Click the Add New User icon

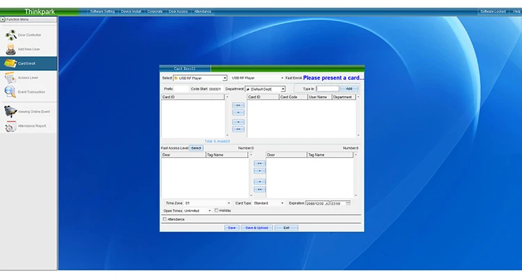pyautogui.click(x=10, y=49)
